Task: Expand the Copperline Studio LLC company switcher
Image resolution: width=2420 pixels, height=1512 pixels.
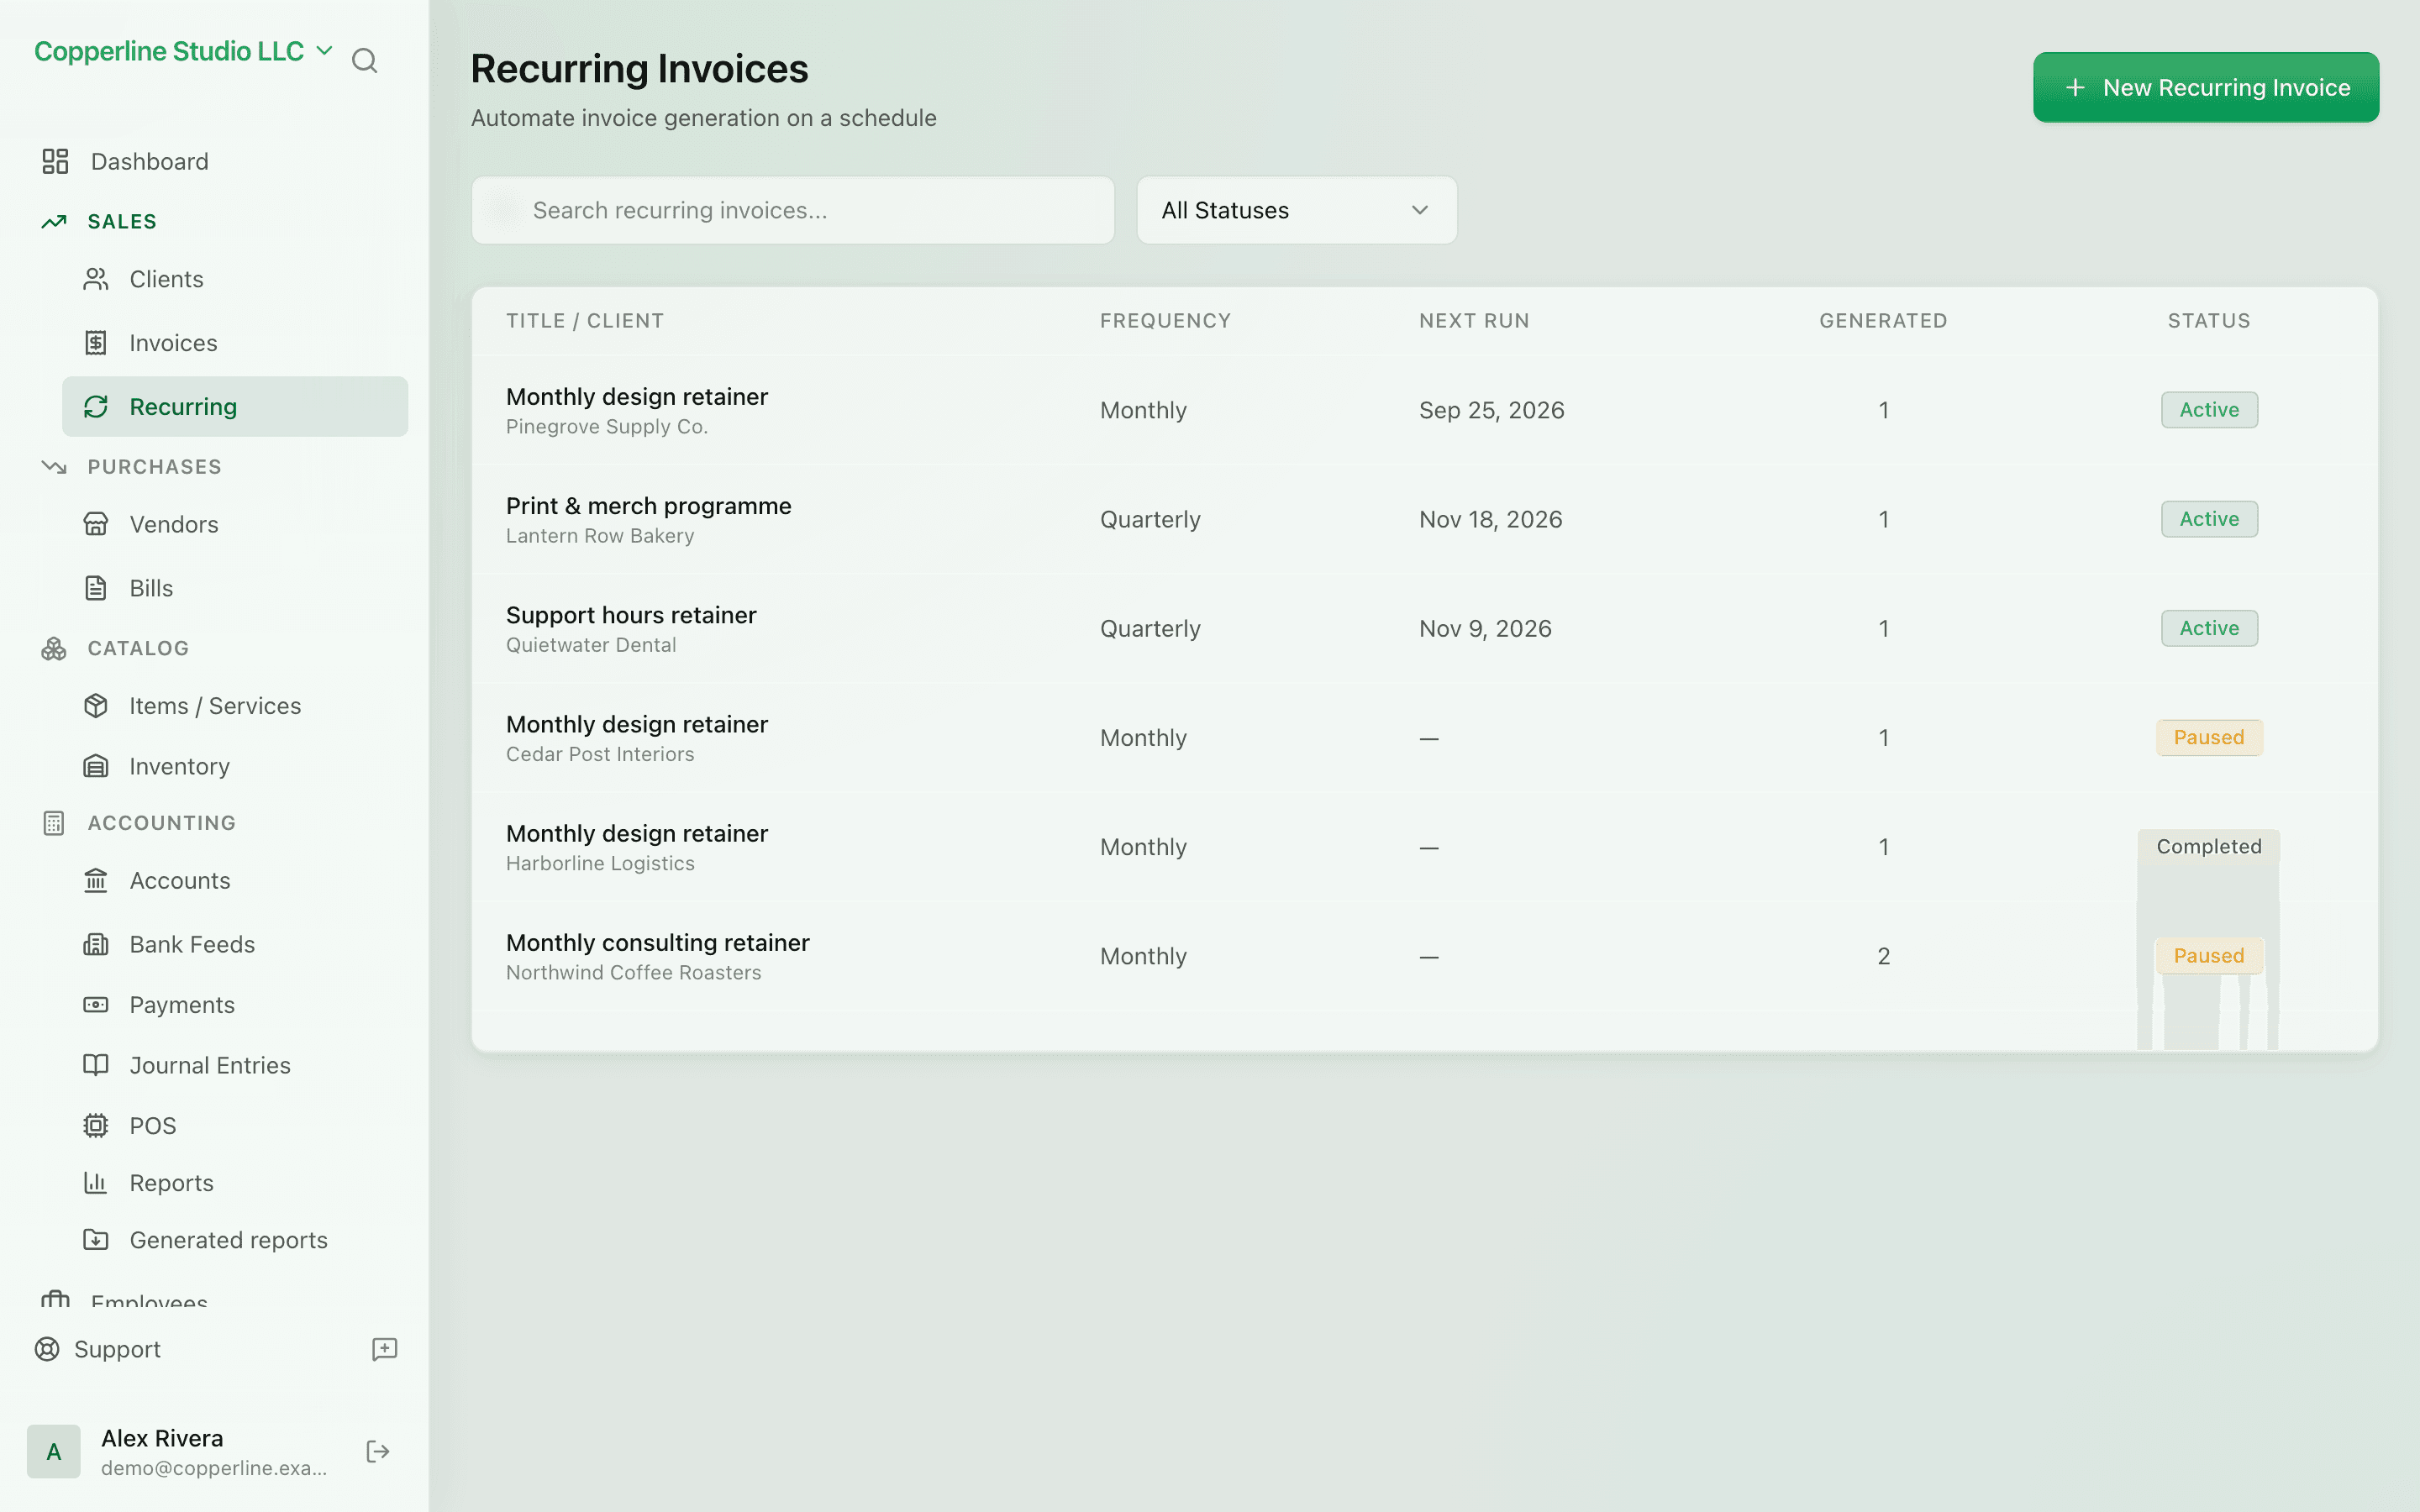Action: tap(183, 51)
